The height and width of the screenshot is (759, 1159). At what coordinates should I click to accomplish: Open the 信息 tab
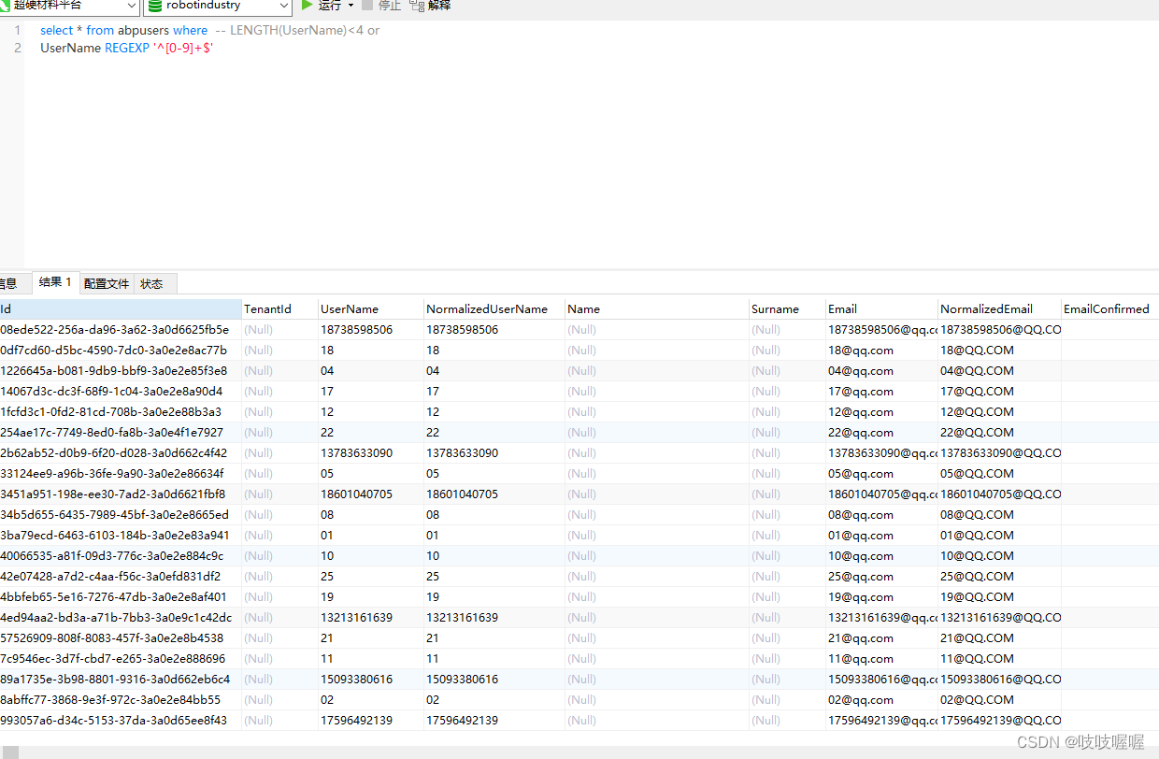(x=9, y=283)
